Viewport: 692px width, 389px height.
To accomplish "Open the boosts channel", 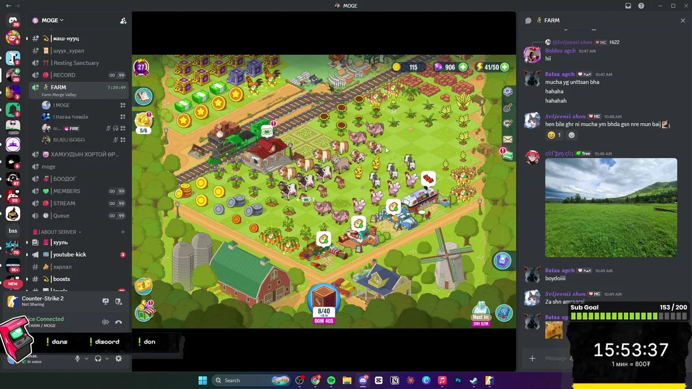I will tap(78, 279).
